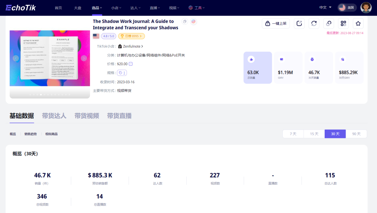Click the product book thumbnail image
The image size is (377, 213).
coord(50,58)
